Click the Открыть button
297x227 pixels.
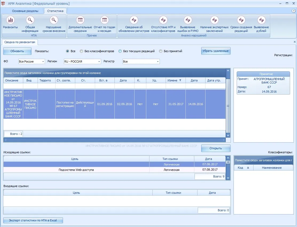216,148
